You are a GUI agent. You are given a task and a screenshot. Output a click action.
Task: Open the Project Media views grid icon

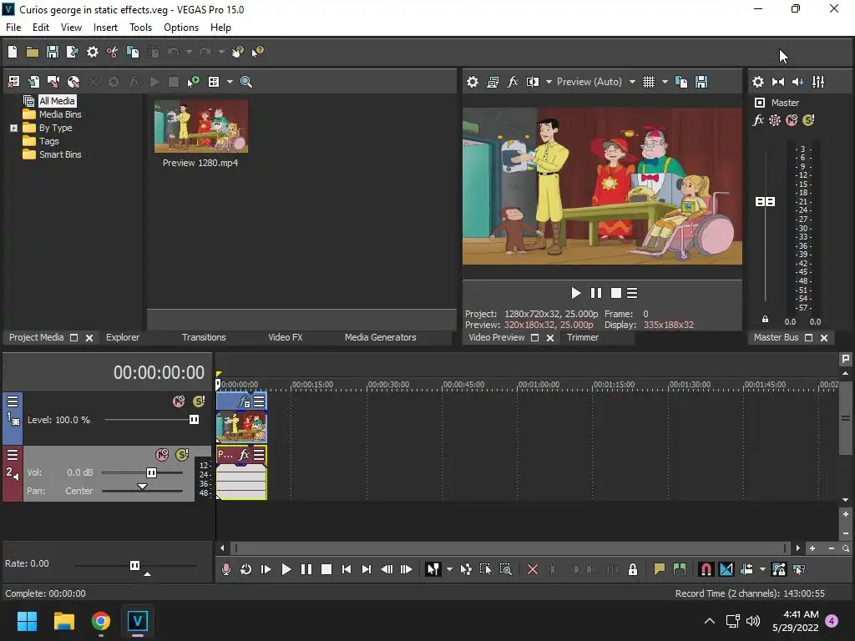click(x=214, y=82)
